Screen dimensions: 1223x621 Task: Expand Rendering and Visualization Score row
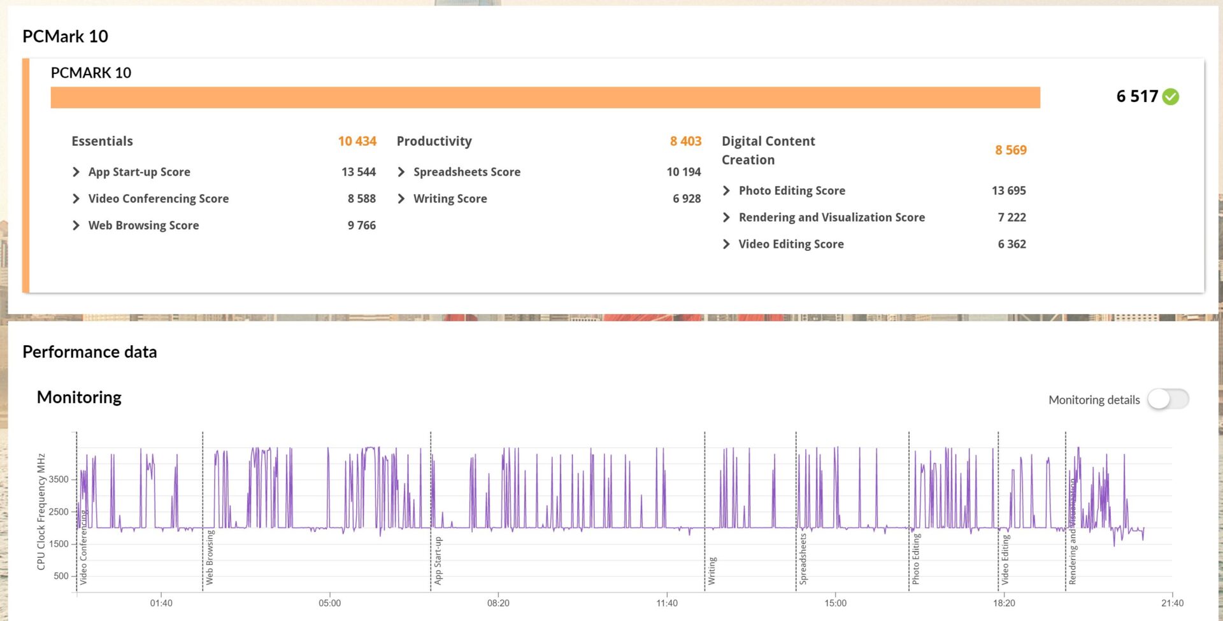(727, 217)
